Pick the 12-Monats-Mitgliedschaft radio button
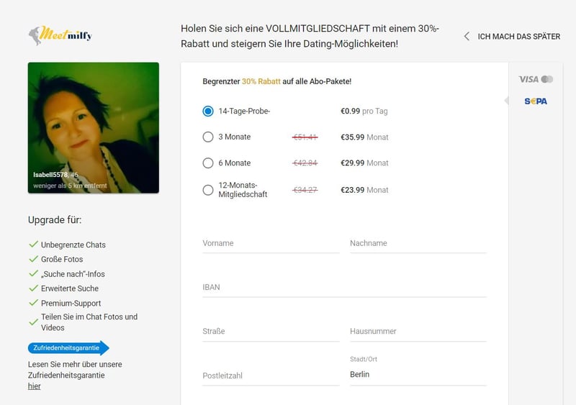576x405 pixels. pyautogui.click(x=208, y=190)
